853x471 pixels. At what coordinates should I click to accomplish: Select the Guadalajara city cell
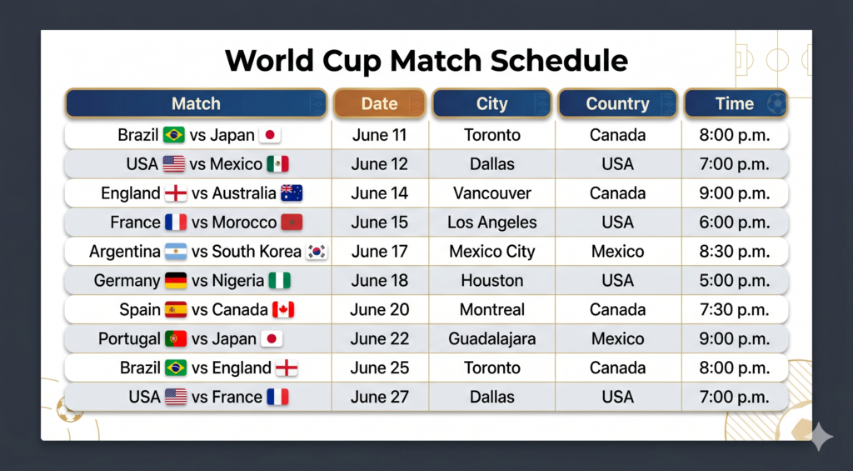point(491,338)
